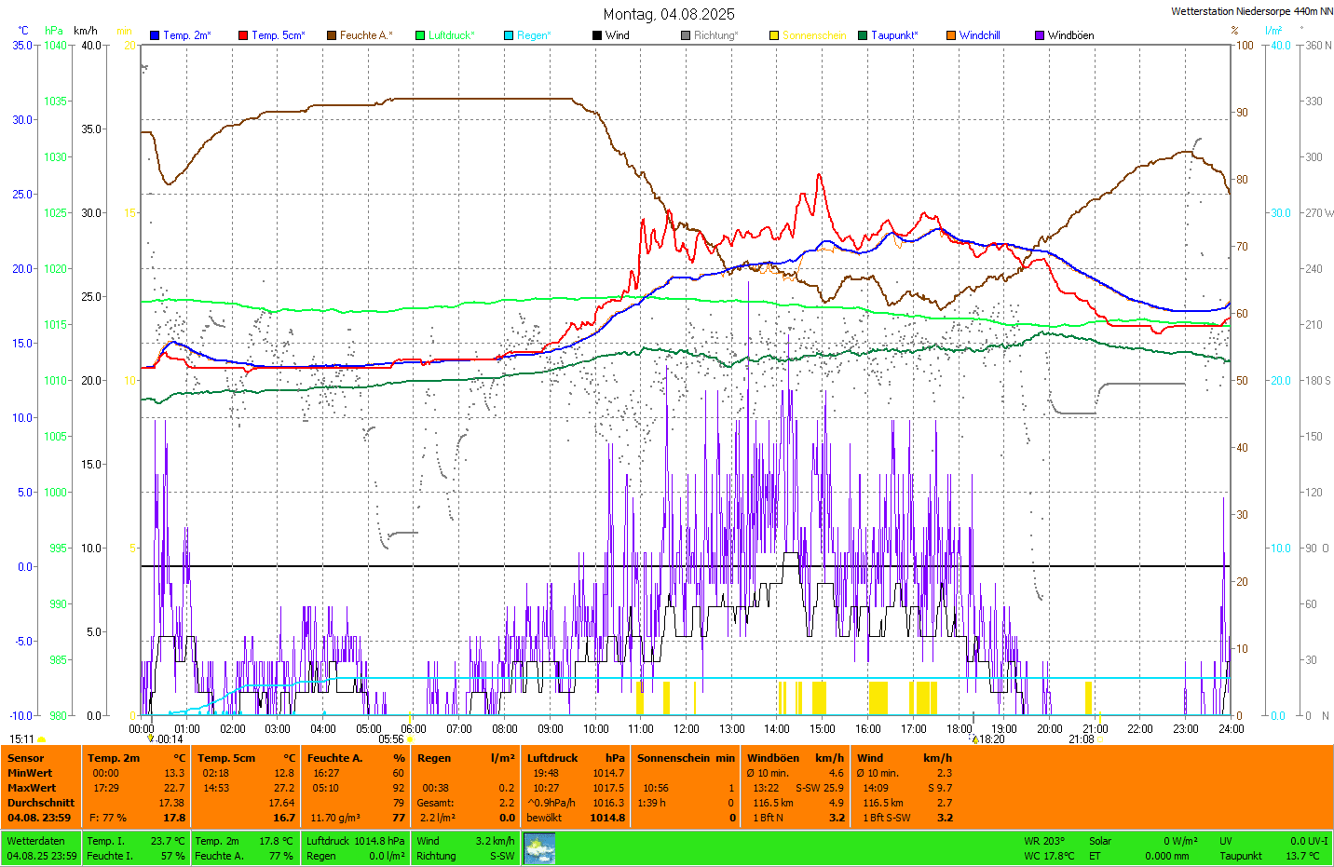This screenshot has height=867, width=1334.
Task: Click the Wetterdaten cell in green bar
Action: [35, 841]
